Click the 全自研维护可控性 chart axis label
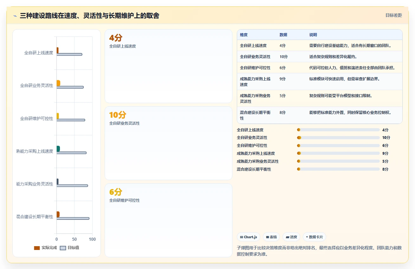415x269 pixels. tap(36, 118)
